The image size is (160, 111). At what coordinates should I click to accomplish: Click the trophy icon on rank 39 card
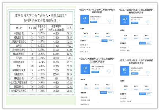coord(148,22)
